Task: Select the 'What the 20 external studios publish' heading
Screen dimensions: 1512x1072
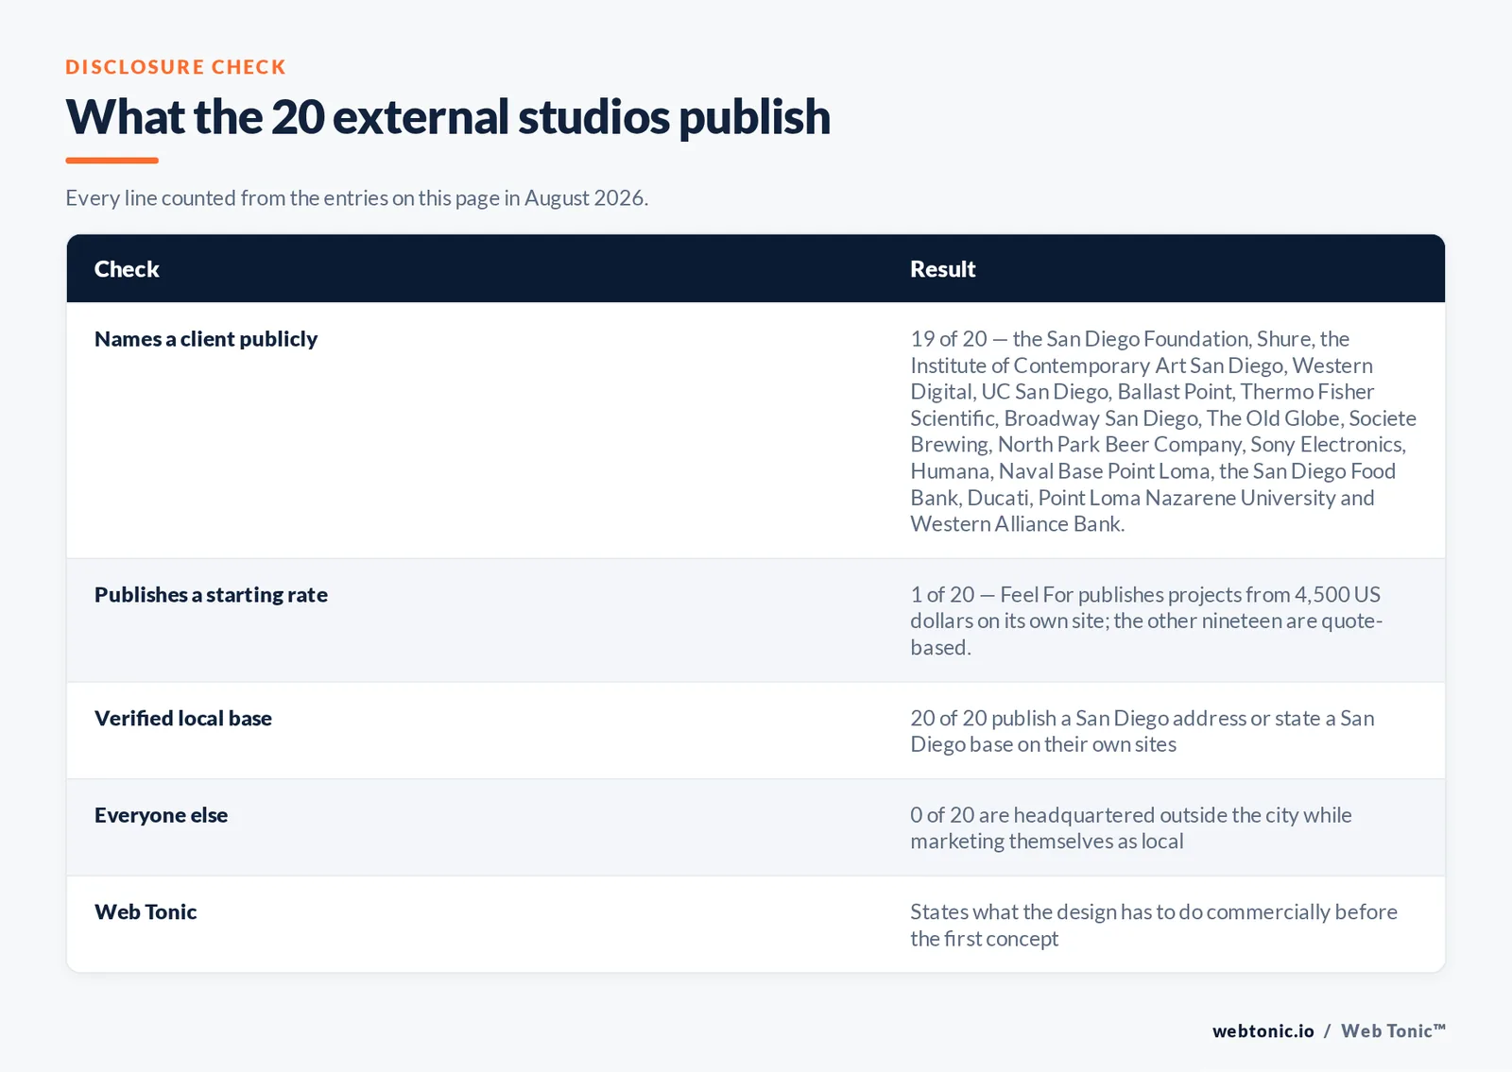Action: click(448, 117)
